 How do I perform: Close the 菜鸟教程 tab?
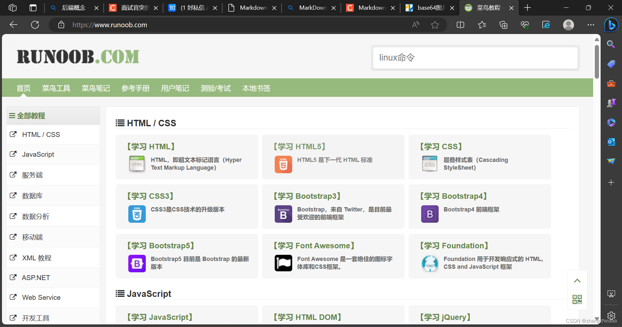512,8
